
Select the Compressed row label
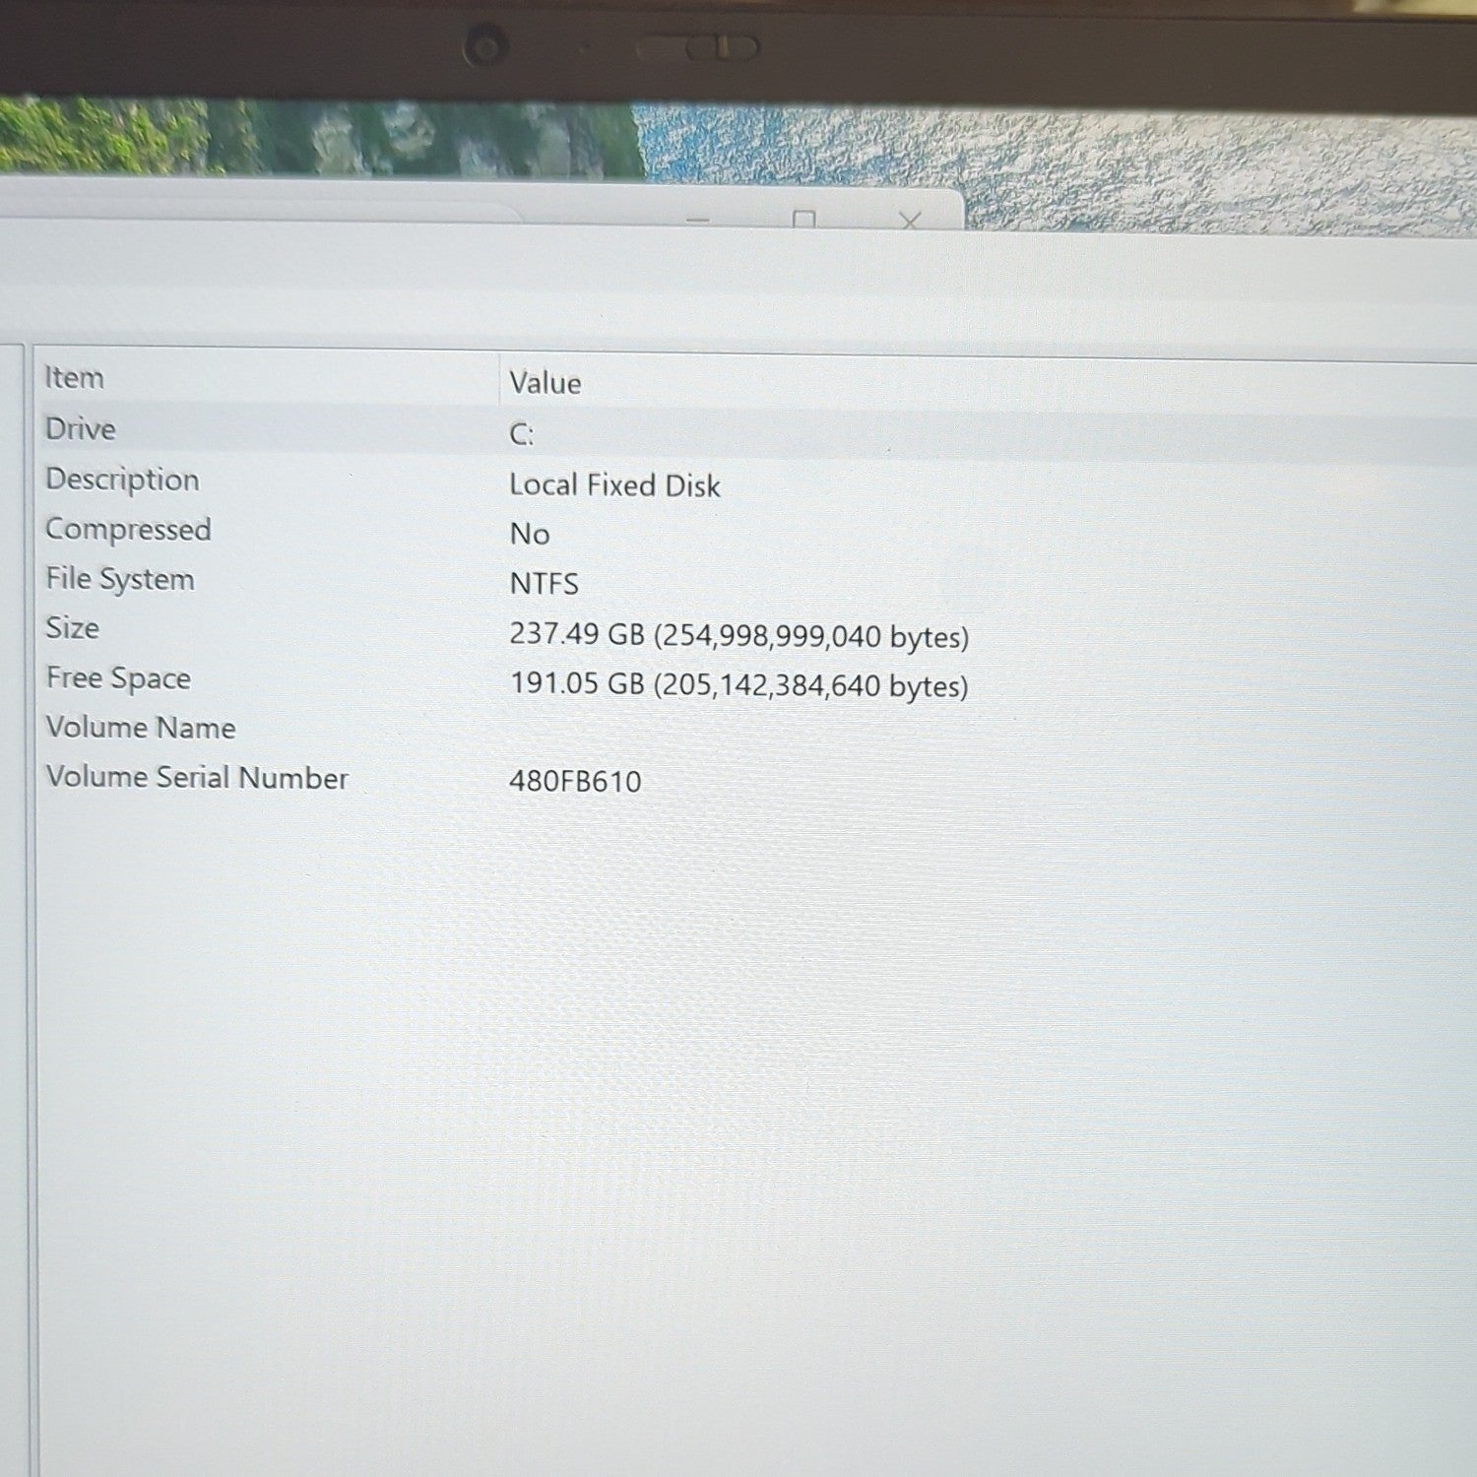[128, 530]
